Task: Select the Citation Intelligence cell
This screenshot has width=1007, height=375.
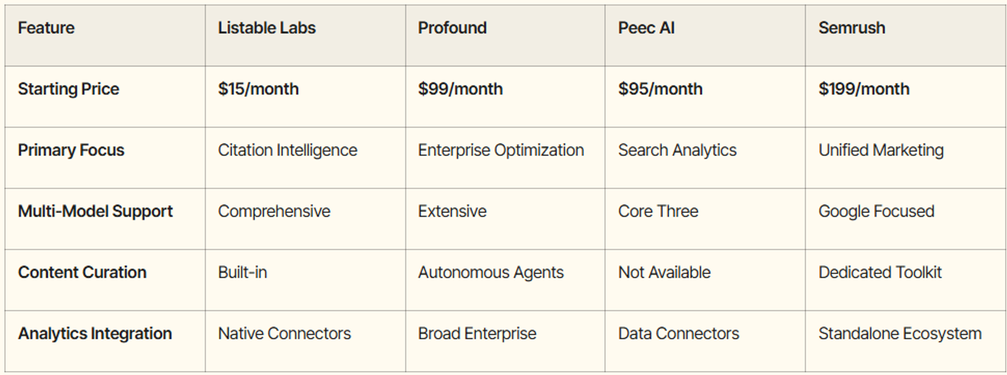Action: [288, 150]
